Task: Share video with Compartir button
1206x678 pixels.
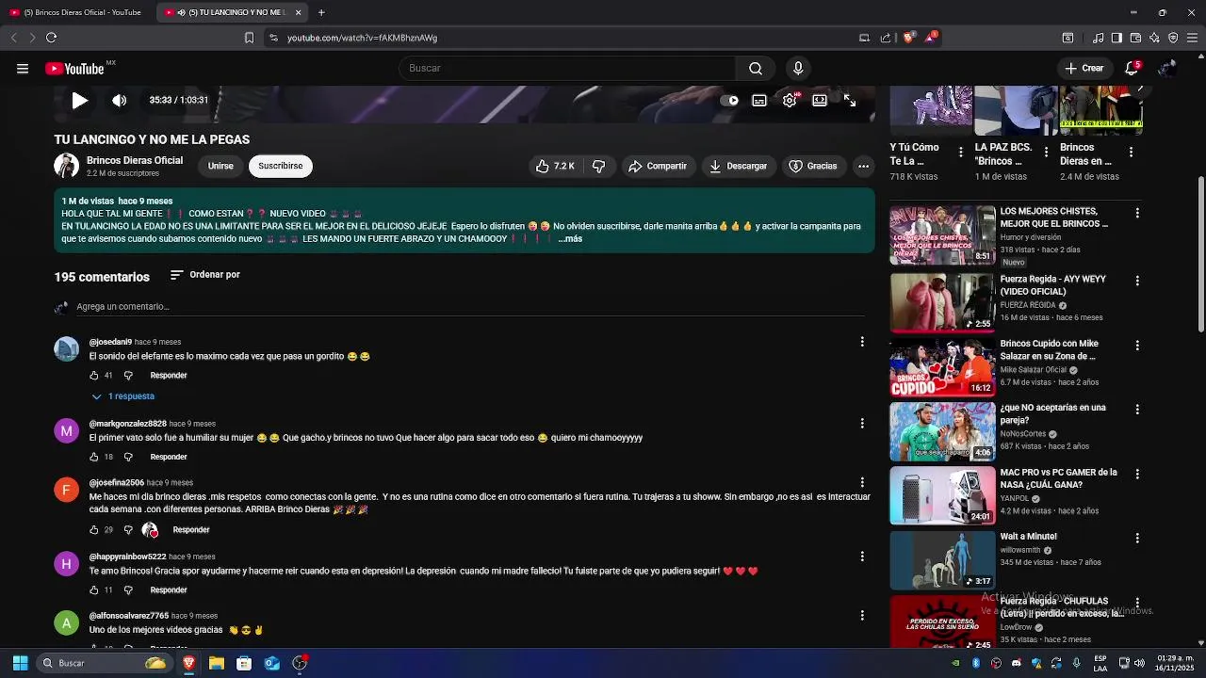Action: [658, 166]
